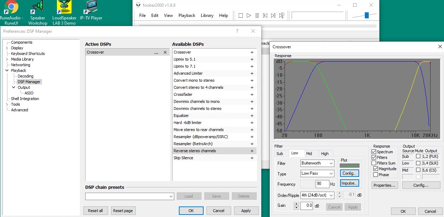
Task: Add Reverse stereo channels DSP
Action: 252,151
